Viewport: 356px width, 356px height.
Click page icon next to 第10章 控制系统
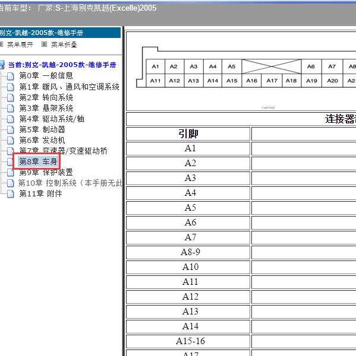click(x=11, y=183)
